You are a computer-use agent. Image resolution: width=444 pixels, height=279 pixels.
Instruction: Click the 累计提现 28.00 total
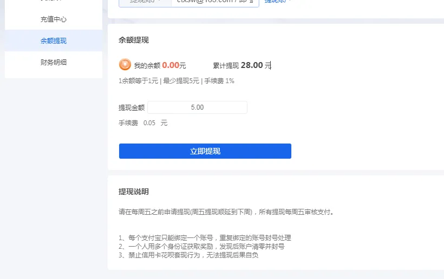(241, 65)
